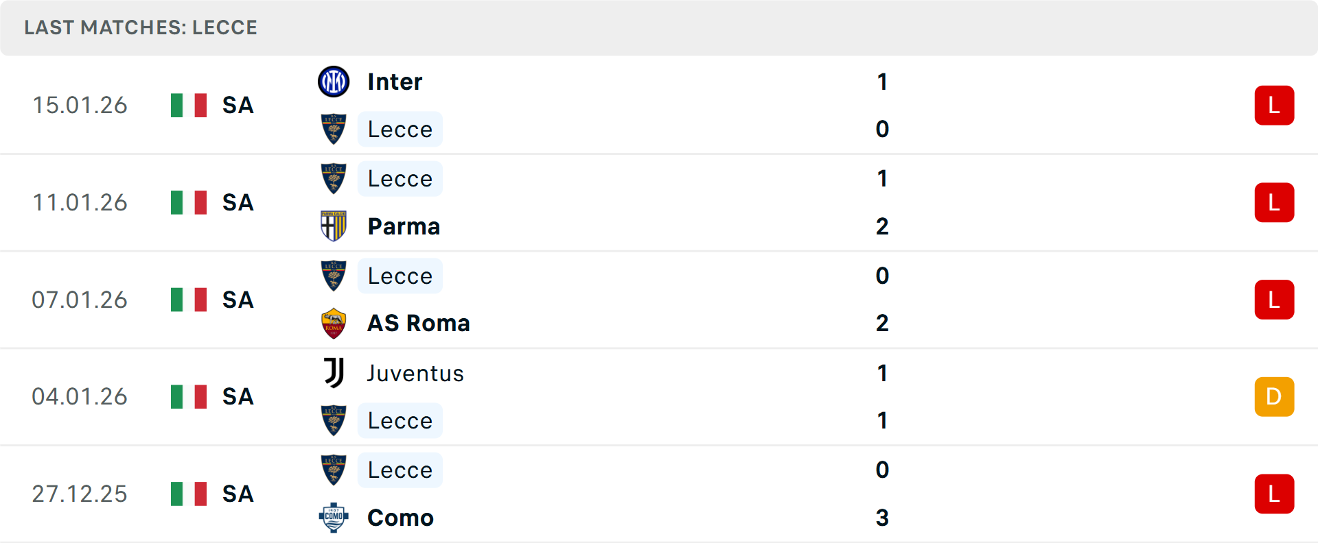Click the AS Roma club crest
The width and height of the screenshot is (1318, 543).
[334, 324]
